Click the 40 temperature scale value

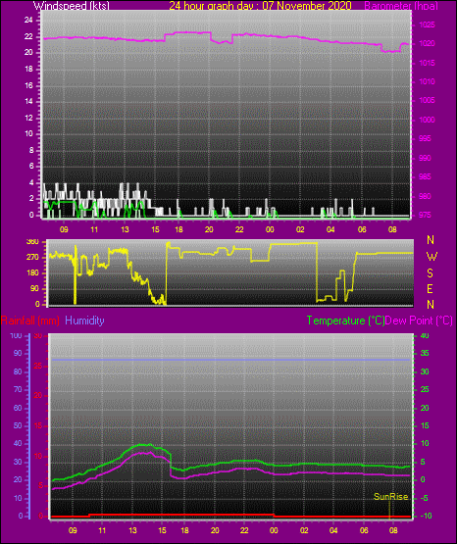(425, 335)
